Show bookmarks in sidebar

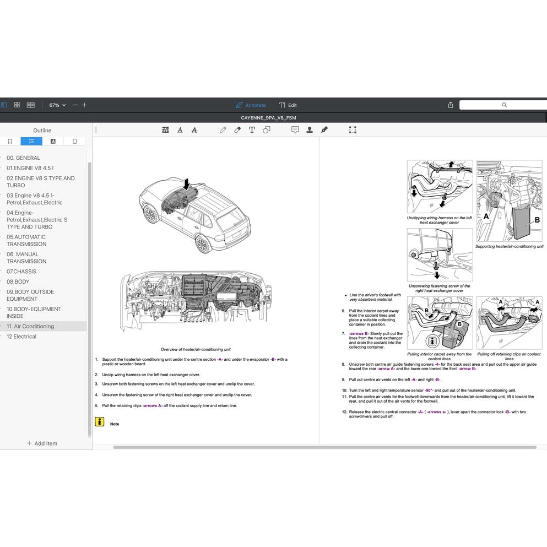point(10,142)
